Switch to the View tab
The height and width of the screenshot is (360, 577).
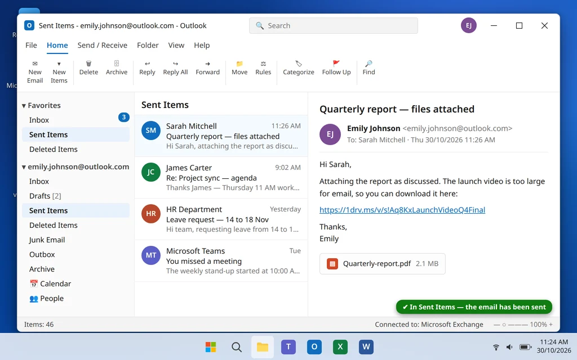pyautogui.click(x=176, y=45)
